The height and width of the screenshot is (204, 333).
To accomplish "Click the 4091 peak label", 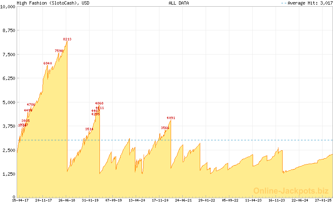I will [x=171, y=118].
